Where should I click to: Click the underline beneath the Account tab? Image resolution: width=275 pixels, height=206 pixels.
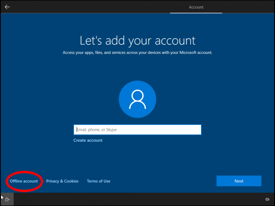(x=196, y=13)
